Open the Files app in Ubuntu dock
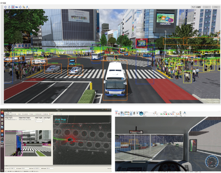Viewport: 221px width, 173px height. coord(2,120)
